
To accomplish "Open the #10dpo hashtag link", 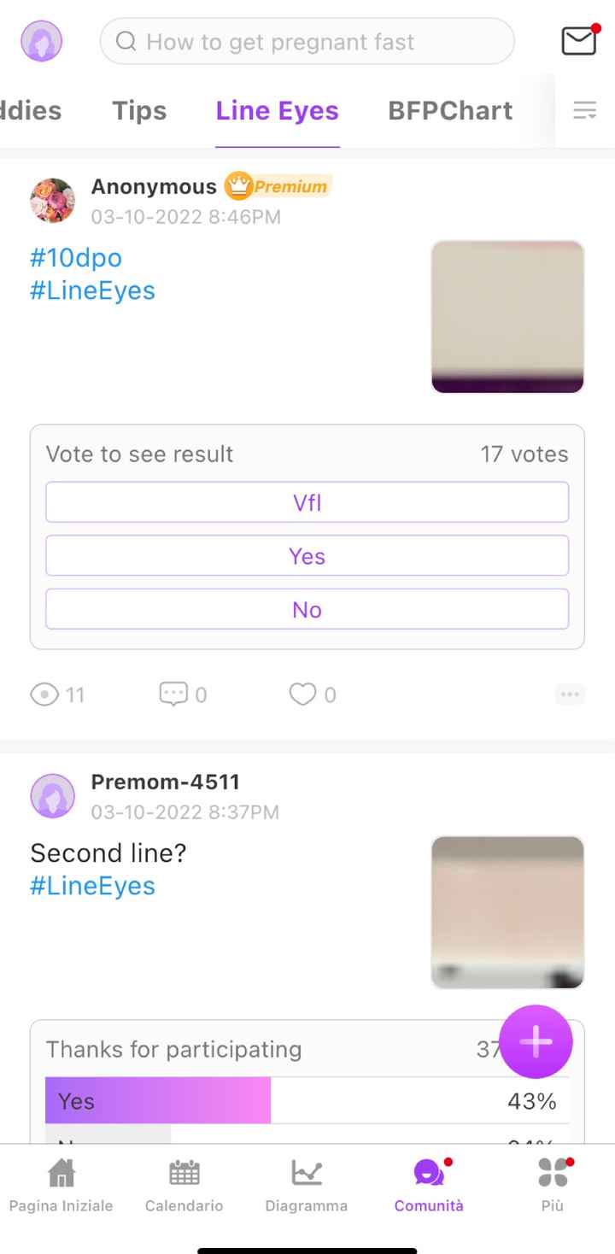I will click(x=76, y=257).
